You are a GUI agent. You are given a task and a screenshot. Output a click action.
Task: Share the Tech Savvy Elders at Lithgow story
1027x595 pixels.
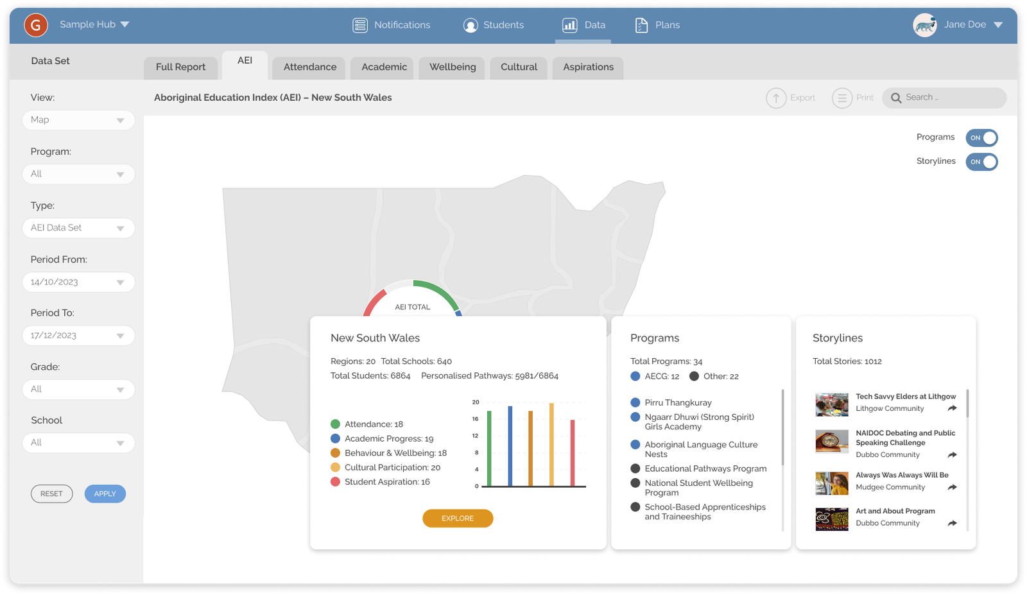953,408
